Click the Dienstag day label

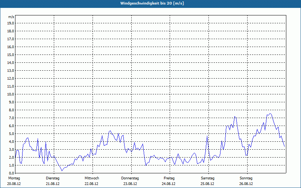point(53,178)
